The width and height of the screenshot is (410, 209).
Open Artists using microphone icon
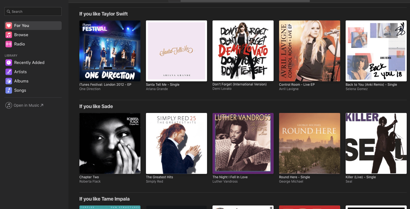point(9,72)
